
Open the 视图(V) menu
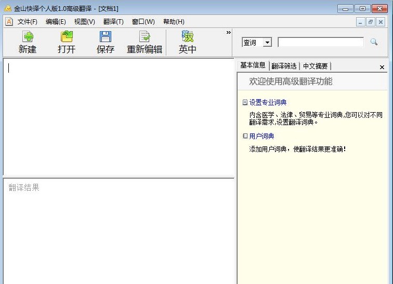84,22
